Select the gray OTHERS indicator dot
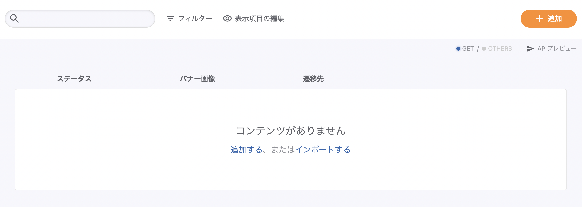 click(484, 49)
